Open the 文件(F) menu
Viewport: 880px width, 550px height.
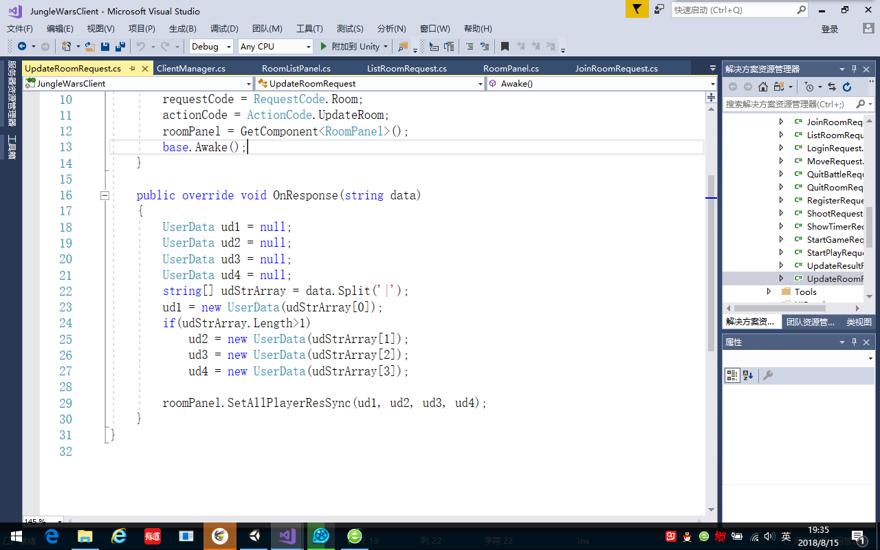coord(20,28)
